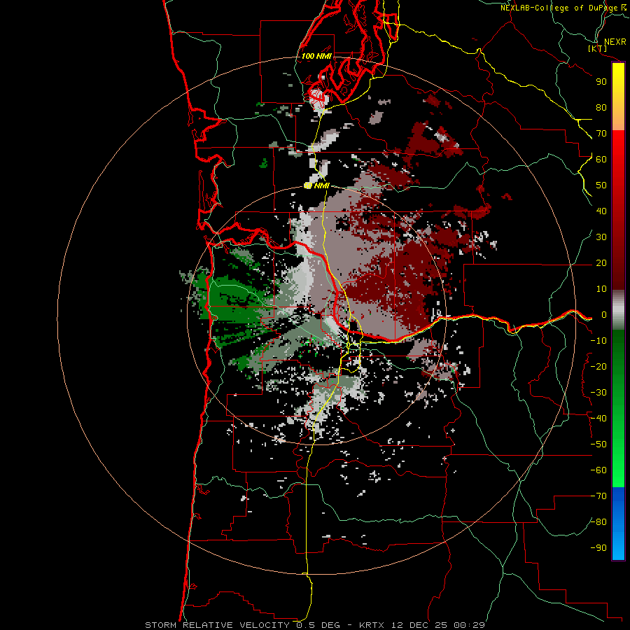Click the -90 value on the velocity scale
This screenshot has height=630, width=630.
(x=598, y=548)
